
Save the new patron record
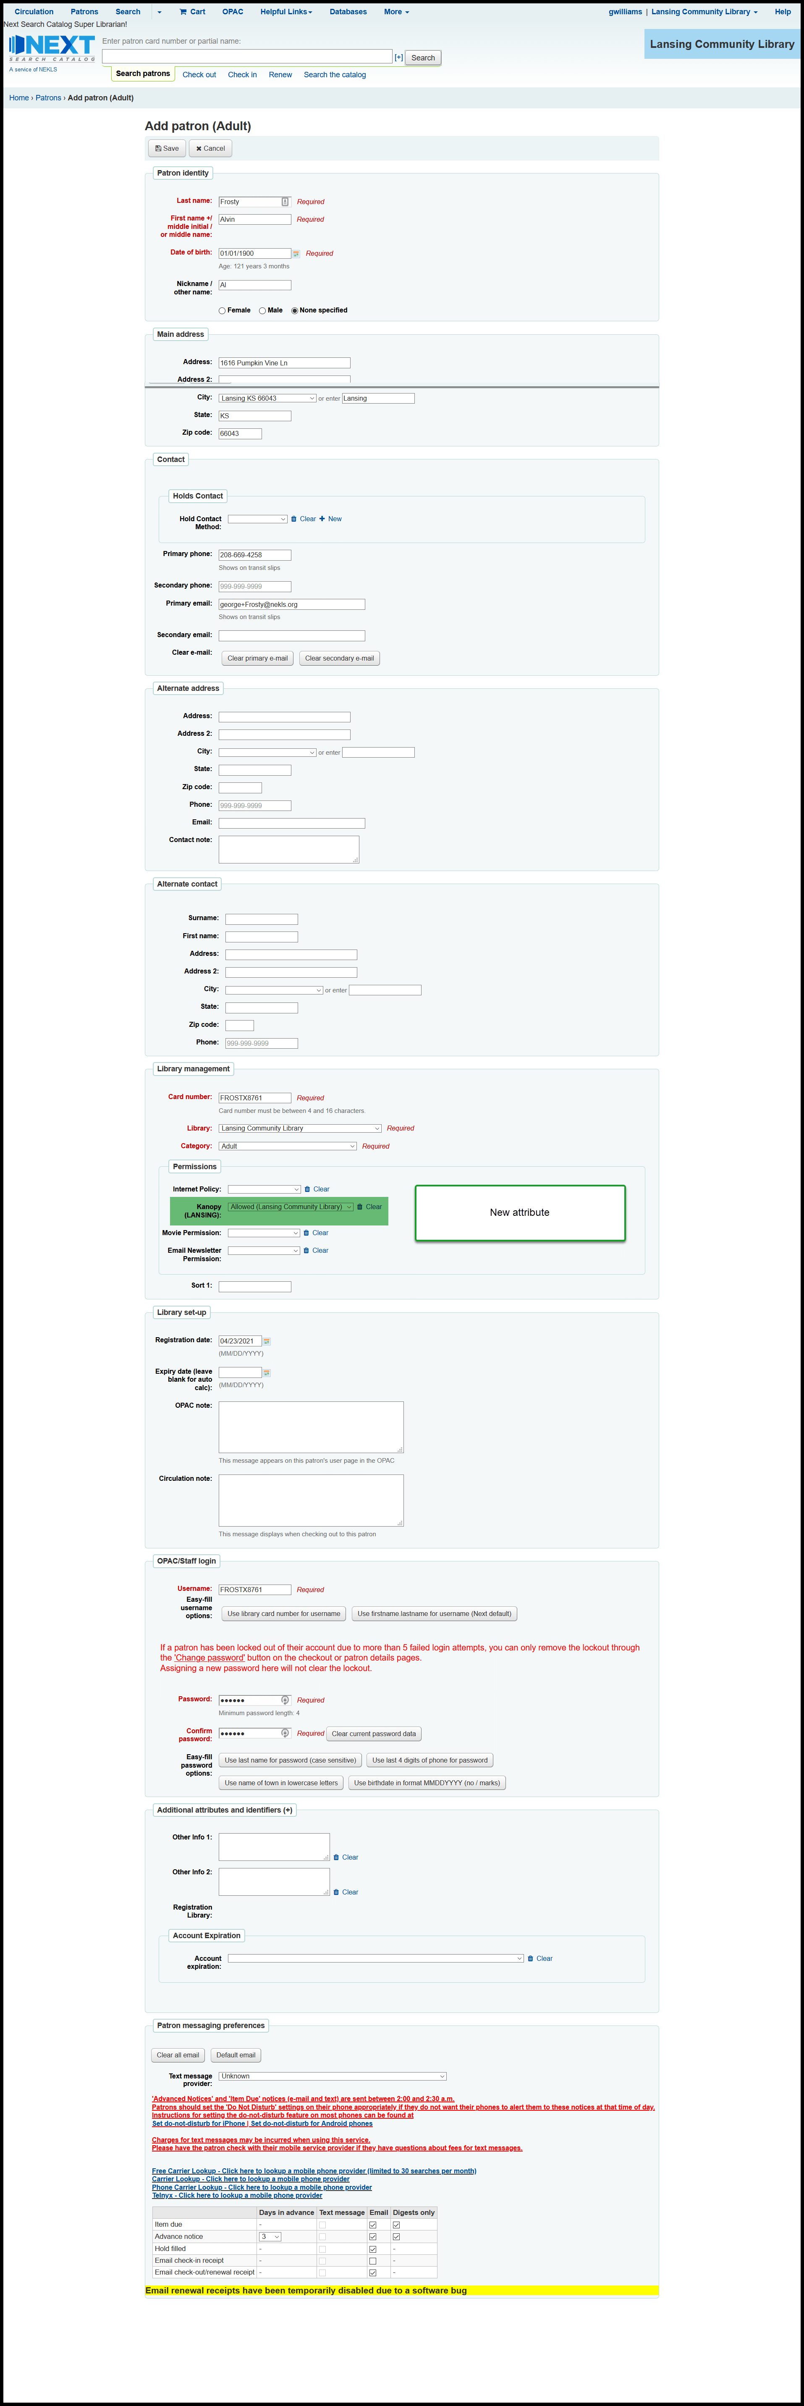(166, 149)
